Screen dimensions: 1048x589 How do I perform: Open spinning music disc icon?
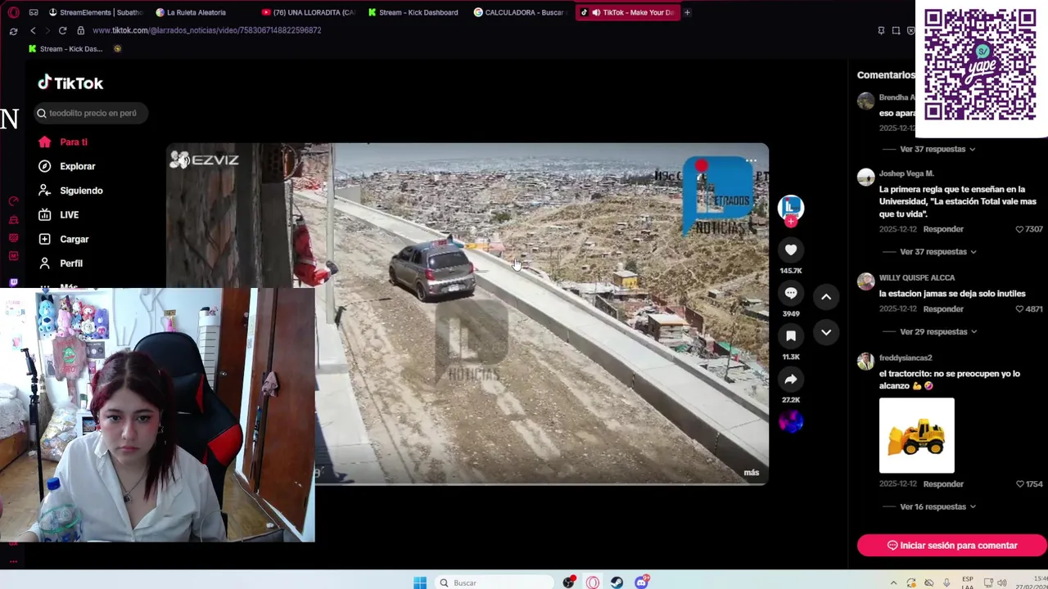(791, 421)
